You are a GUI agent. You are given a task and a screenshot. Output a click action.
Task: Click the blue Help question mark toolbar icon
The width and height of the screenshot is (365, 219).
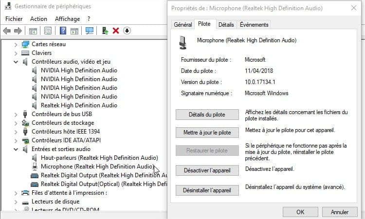point(63,31)
